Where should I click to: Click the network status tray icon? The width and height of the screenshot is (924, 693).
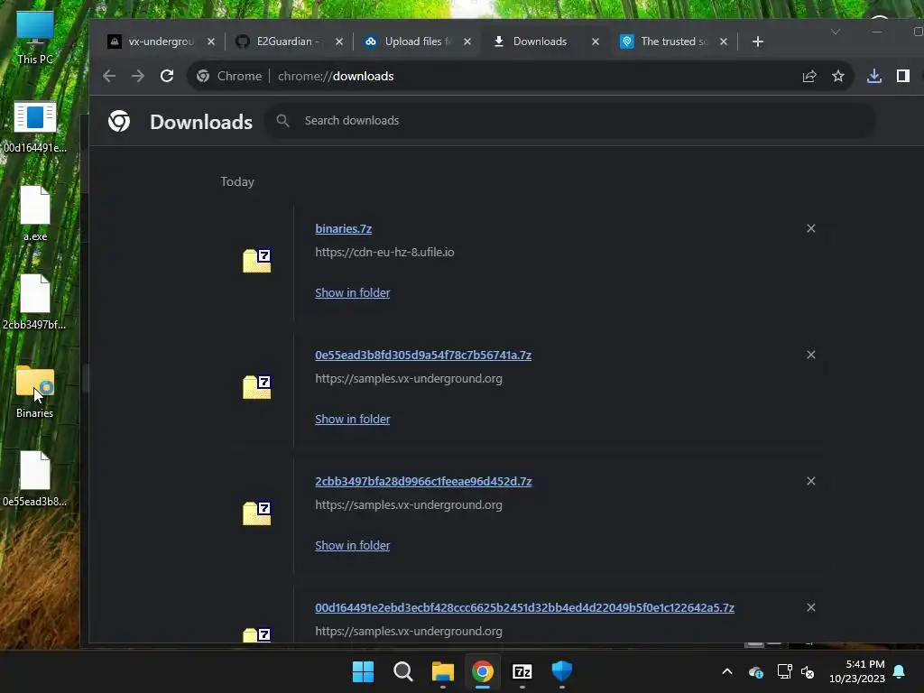784,671
